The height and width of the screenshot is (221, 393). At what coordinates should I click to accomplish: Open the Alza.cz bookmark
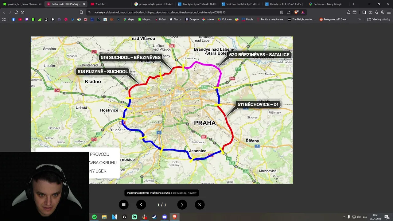point(175,19)
